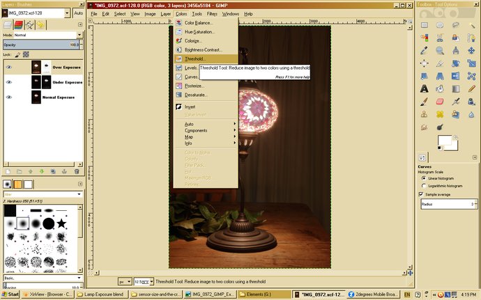Select the Text tool
Image resolution: width=481 pixels, height=300 pixels.
pos(425,88)
